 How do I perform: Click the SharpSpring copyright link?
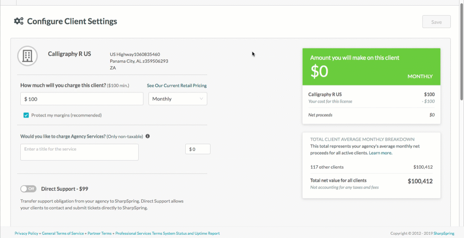pyautogui.click(x=444, y=233)
